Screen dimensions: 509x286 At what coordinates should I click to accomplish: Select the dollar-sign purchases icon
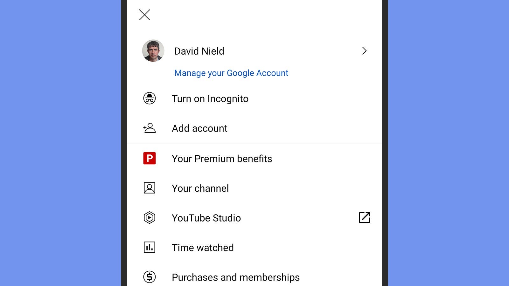click(150, 277)
